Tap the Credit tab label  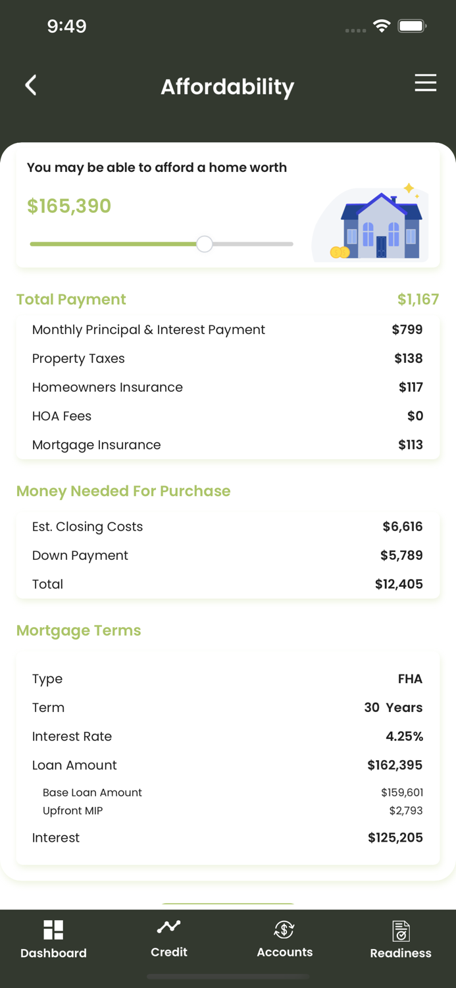168,952
